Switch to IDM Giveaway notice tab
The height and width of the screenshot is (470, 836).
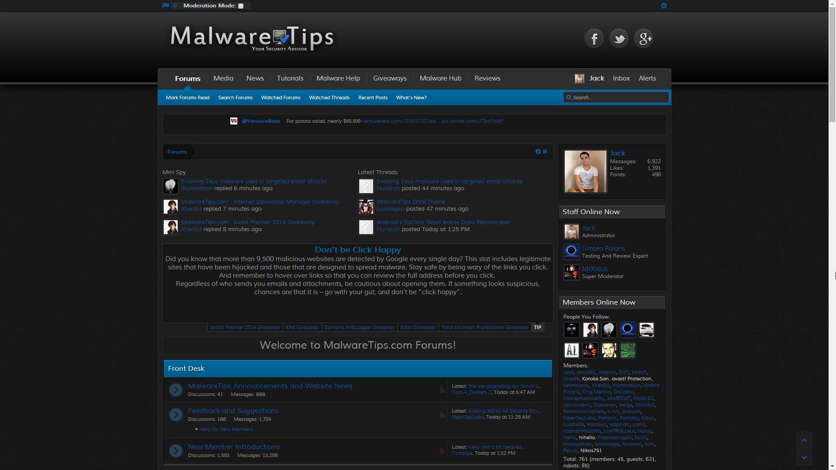(302, 327)
